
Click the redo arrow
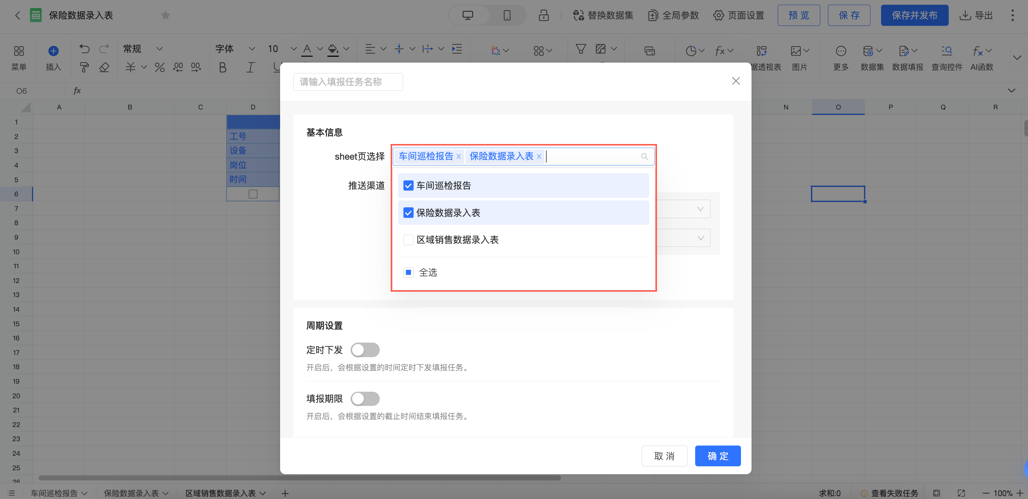pyautogui.click(x=104, y=49)
